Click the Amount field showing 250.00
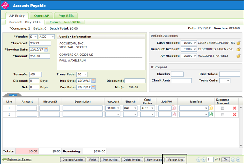Image resolution: width=244 pixels, height=164 pixels. [x=39, y=56]
